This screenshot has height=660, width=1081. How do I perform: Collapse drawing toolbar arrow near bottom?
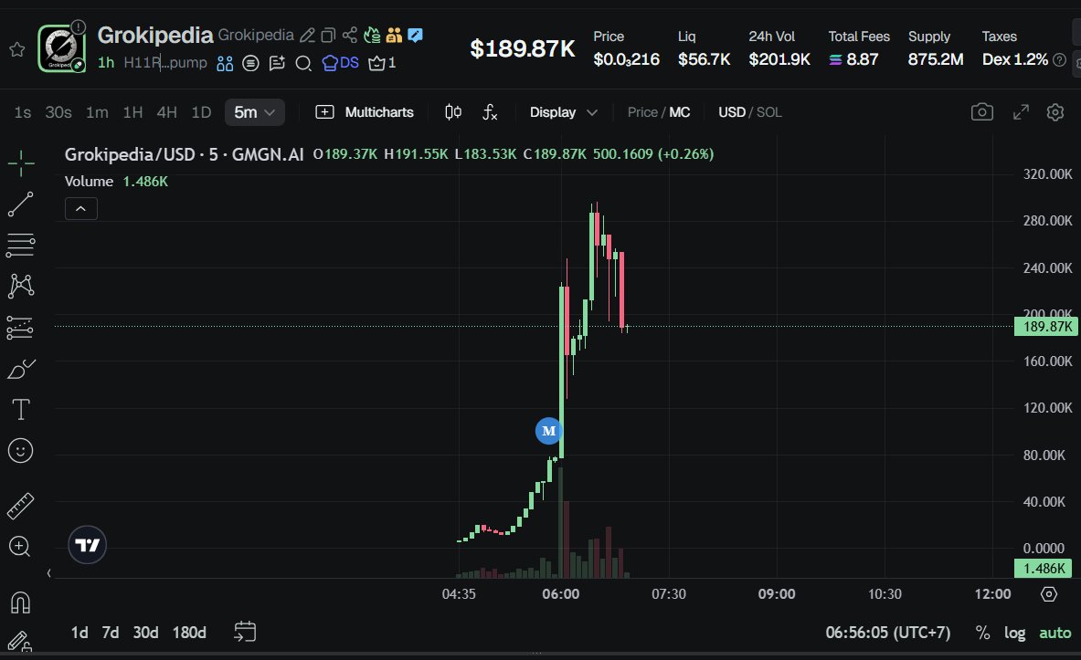[x=49, y=573]
